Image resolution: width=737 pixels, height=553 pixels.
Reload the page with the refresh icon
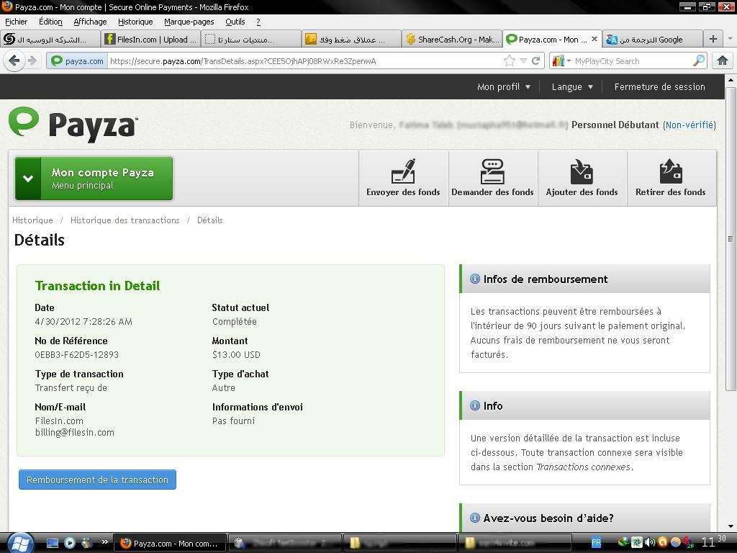coord(535,60)
